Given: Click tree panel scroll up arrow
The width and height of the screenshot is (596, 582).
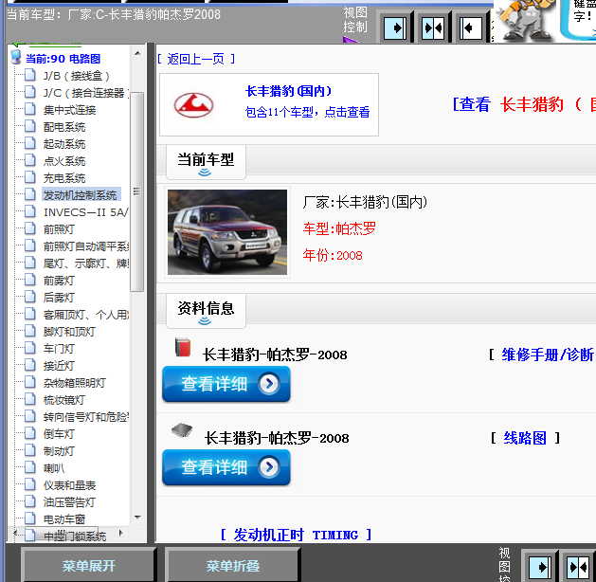Looking at the screenshot, I should (137, 53).
